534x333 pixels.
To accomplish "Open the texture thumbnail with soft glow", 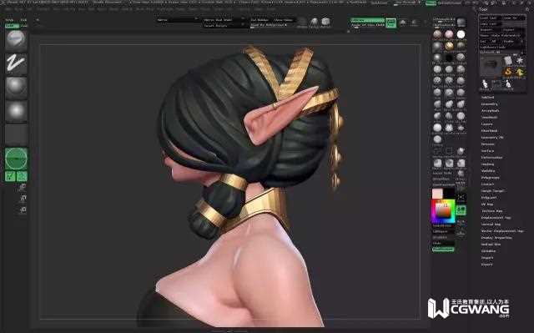I will (x=16, y=111).
